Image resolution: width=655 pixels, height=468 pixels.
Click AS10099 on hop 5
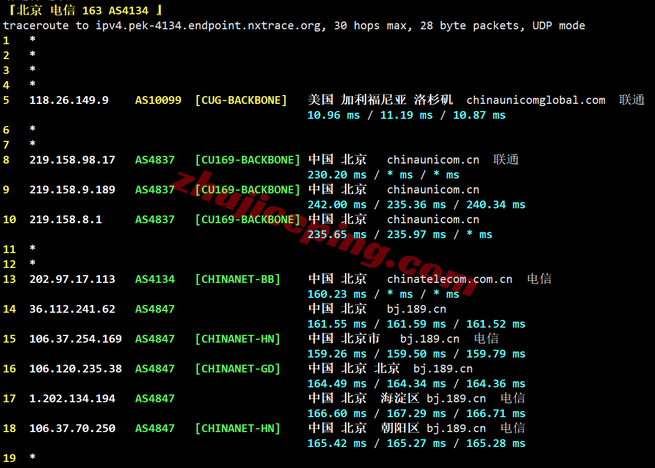click(x=158, y=101)
